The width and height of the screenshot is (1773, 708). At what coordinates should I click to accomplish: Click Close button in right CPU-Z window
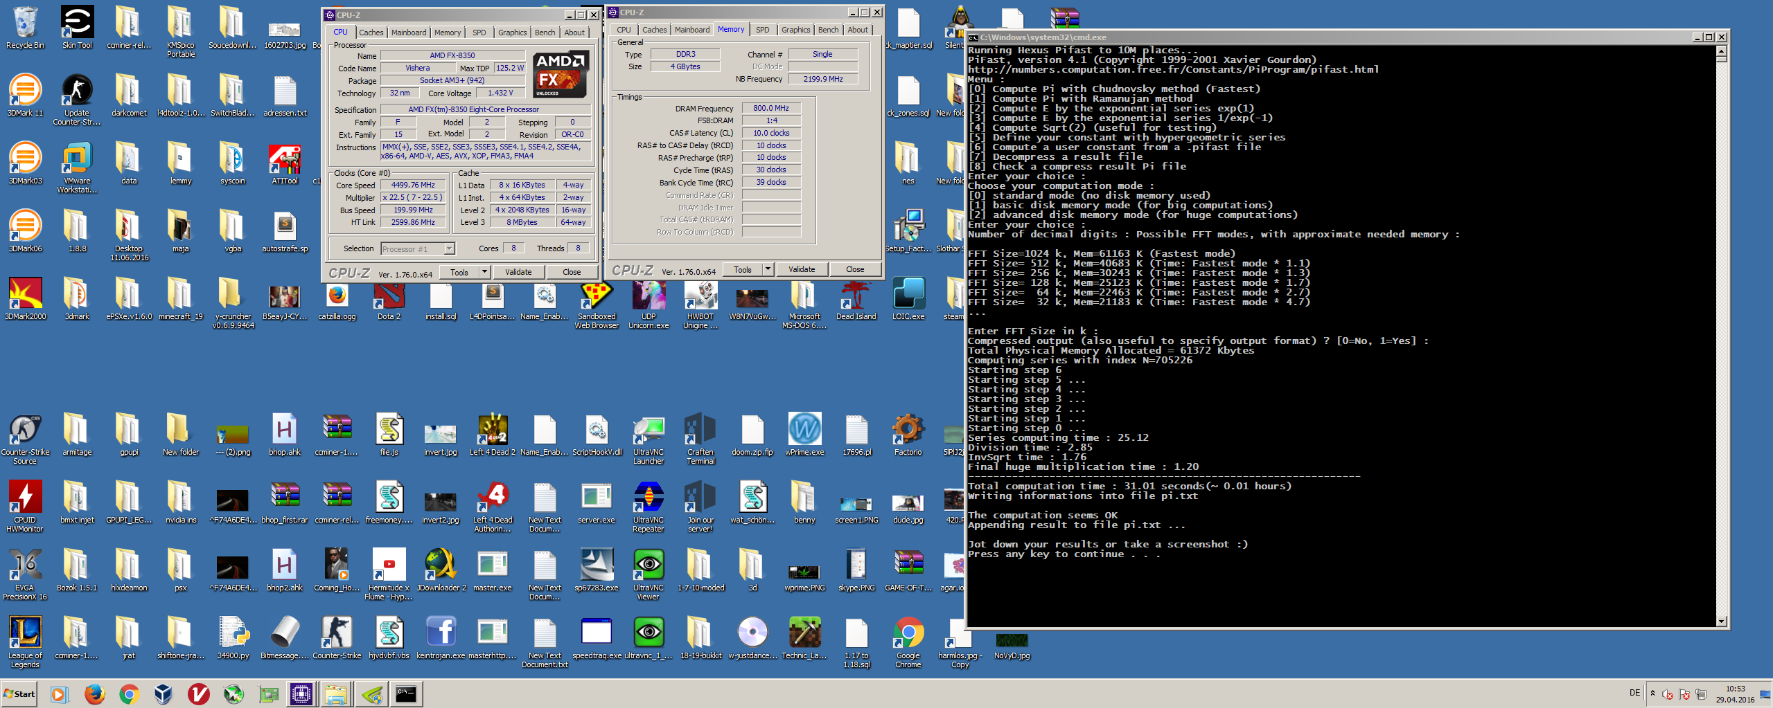(x=855, y=269)
